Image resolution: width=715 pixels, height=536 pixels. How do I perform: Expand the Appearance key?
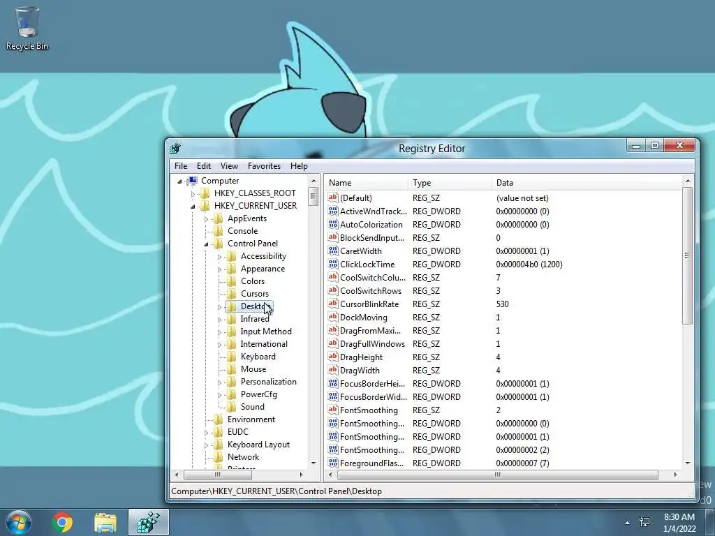point(219,269)
